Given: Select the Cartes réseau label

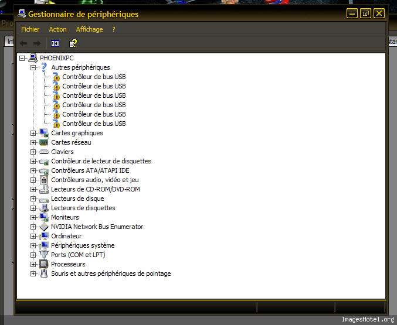Looking at the screenshot, I should 71,142.
